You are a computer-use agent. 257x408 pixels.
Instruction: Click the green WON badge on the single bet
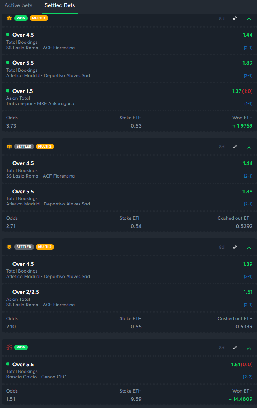(21, 347)
